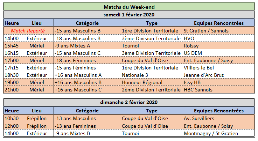258x141 pixels.
Task: Select the 'Av. Survilliers' cell
Action: click(x=219, y=118)
